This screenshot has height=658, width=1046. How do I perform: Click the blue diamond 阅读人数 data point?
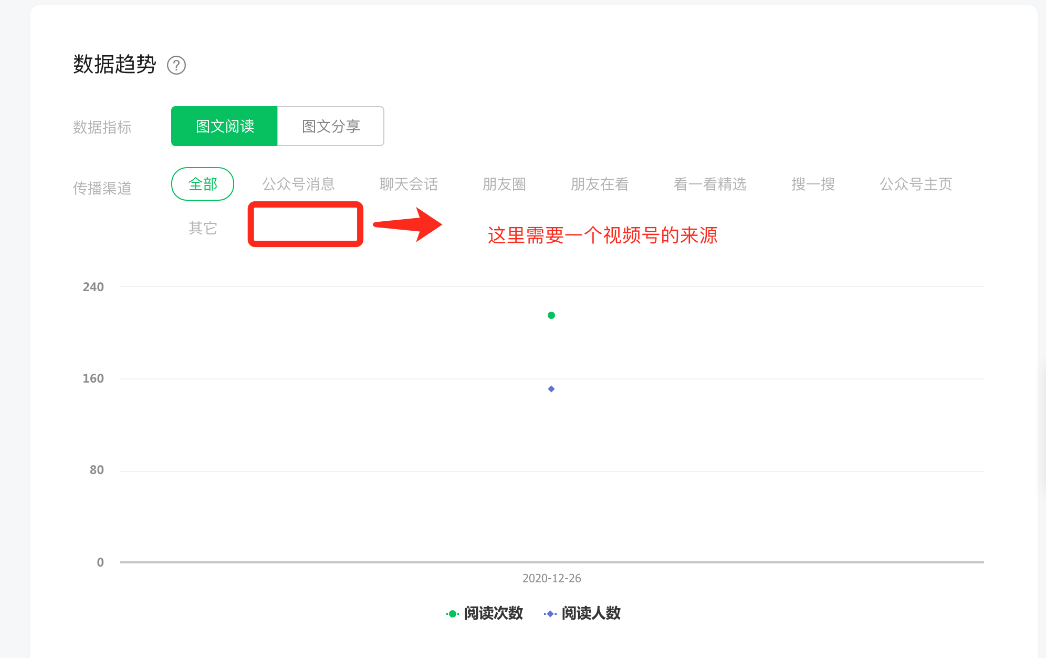tap(551, 389)
